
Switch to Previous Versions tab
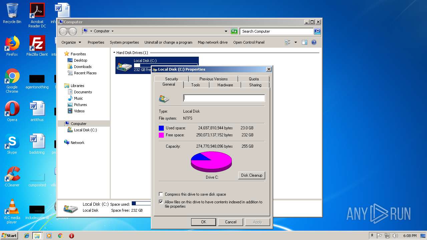pos(213,79)
